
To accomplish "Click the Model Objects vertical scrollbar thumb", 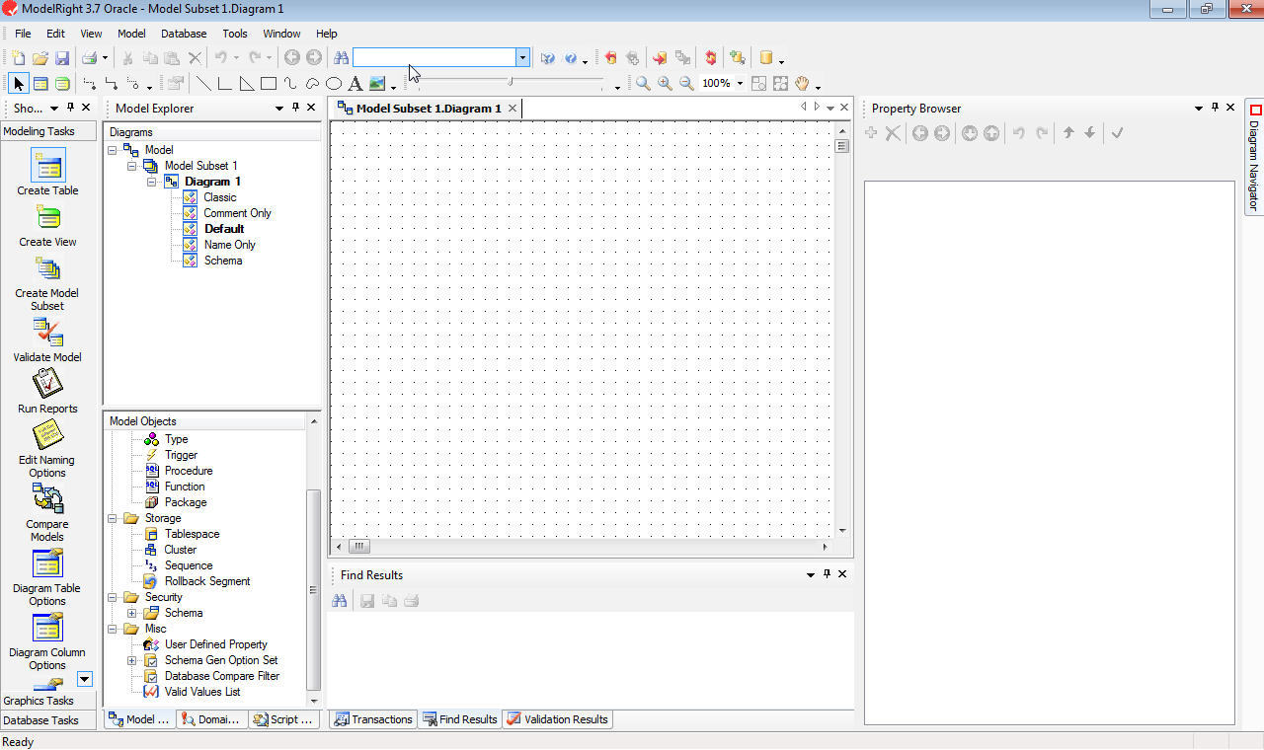I will click(x=314, y=590).
